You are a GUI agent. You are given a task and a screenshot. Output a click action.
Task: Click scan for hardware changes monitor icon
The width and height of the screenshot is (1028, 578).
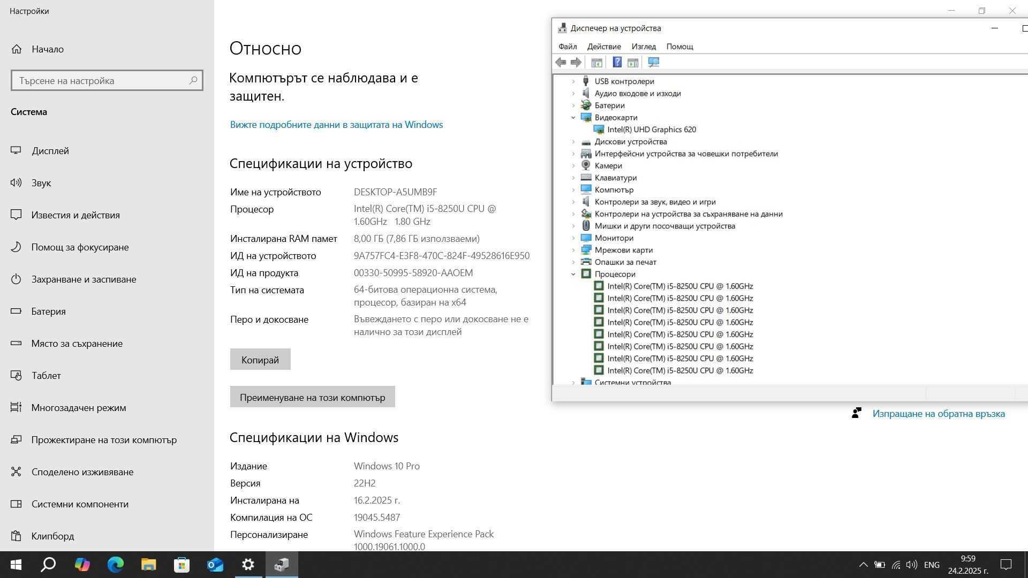tap(654, 63)
